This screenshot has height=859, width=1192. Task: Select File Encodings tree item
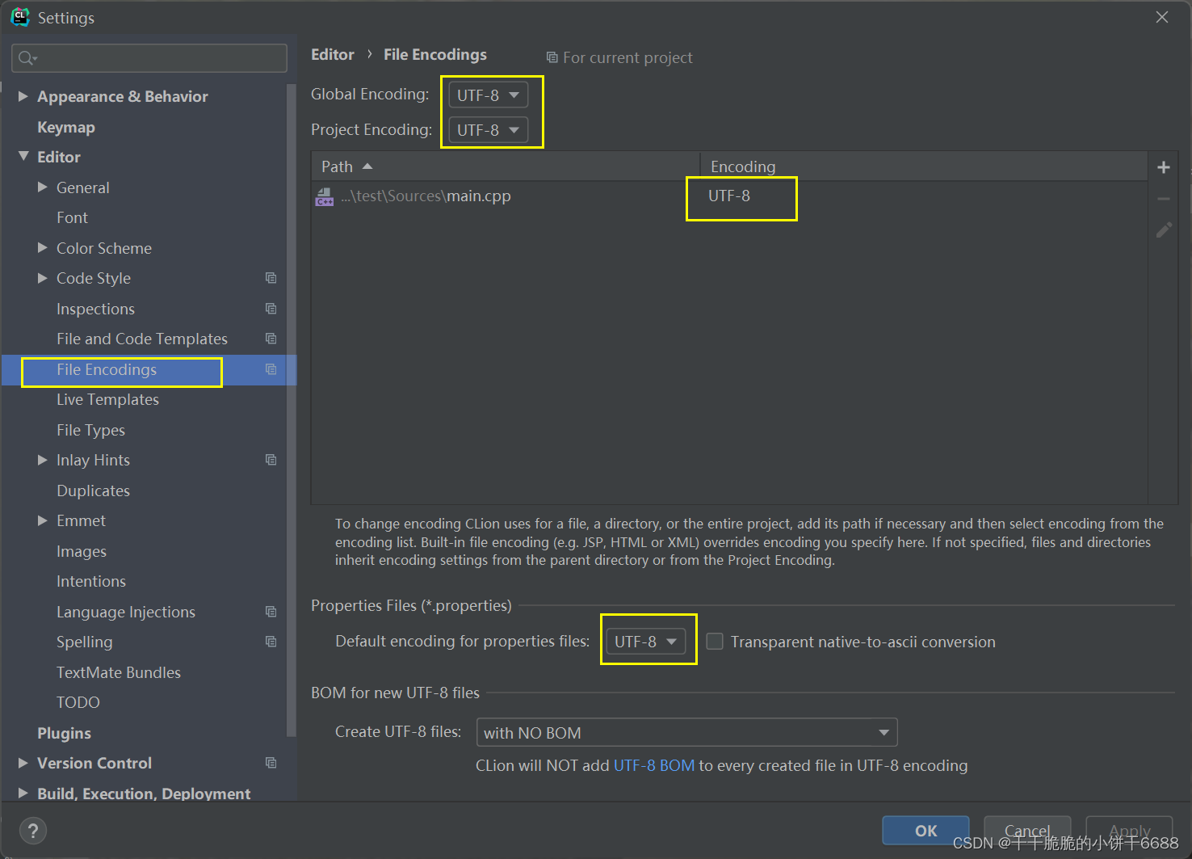(107, 369)
